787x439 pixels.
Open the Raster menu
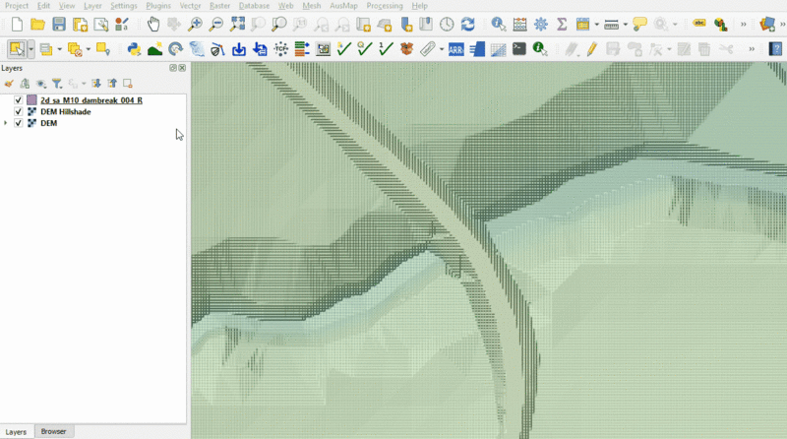tap(218, 6)
